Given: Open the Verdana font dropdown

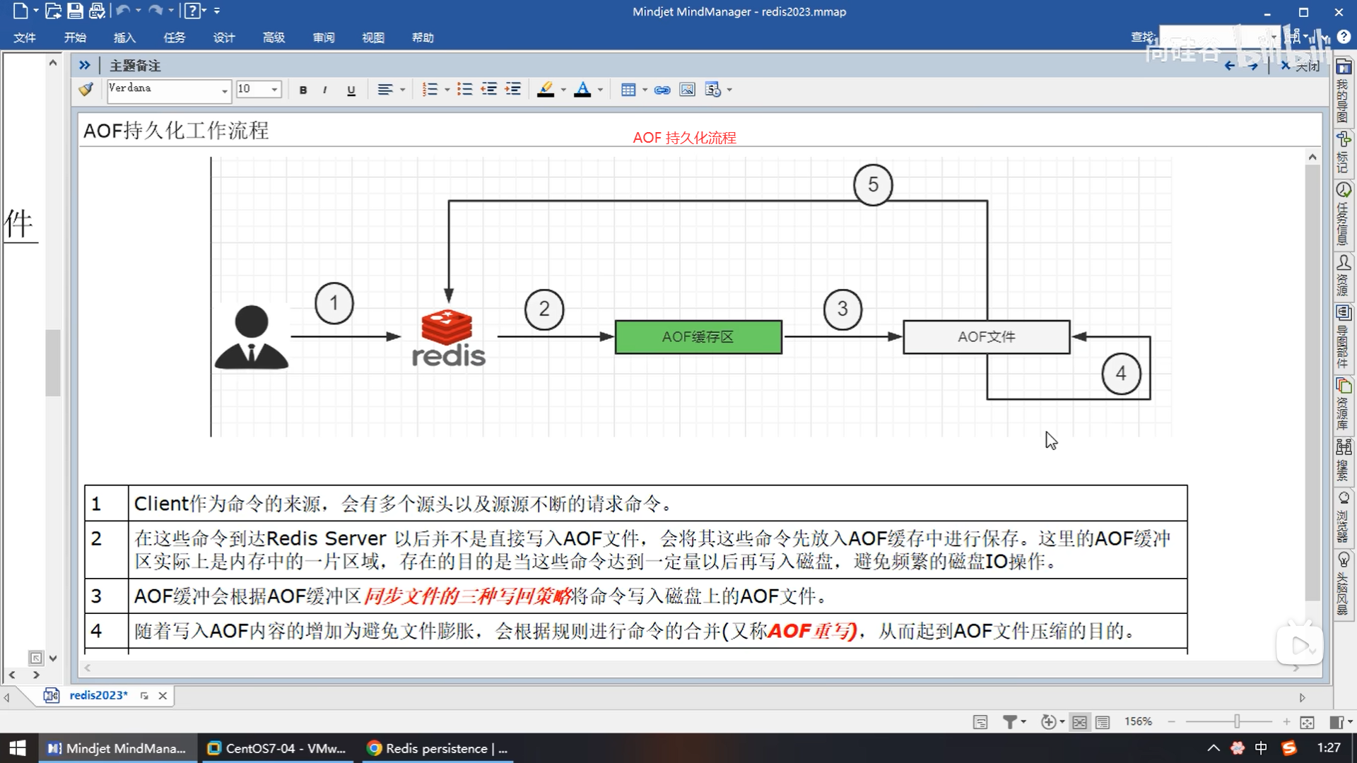Looking at the screenshot, I should pyautogui.click(x=224, y=90).
